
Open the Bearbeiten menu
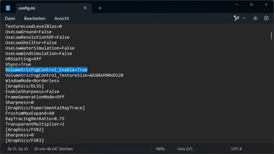35,18
